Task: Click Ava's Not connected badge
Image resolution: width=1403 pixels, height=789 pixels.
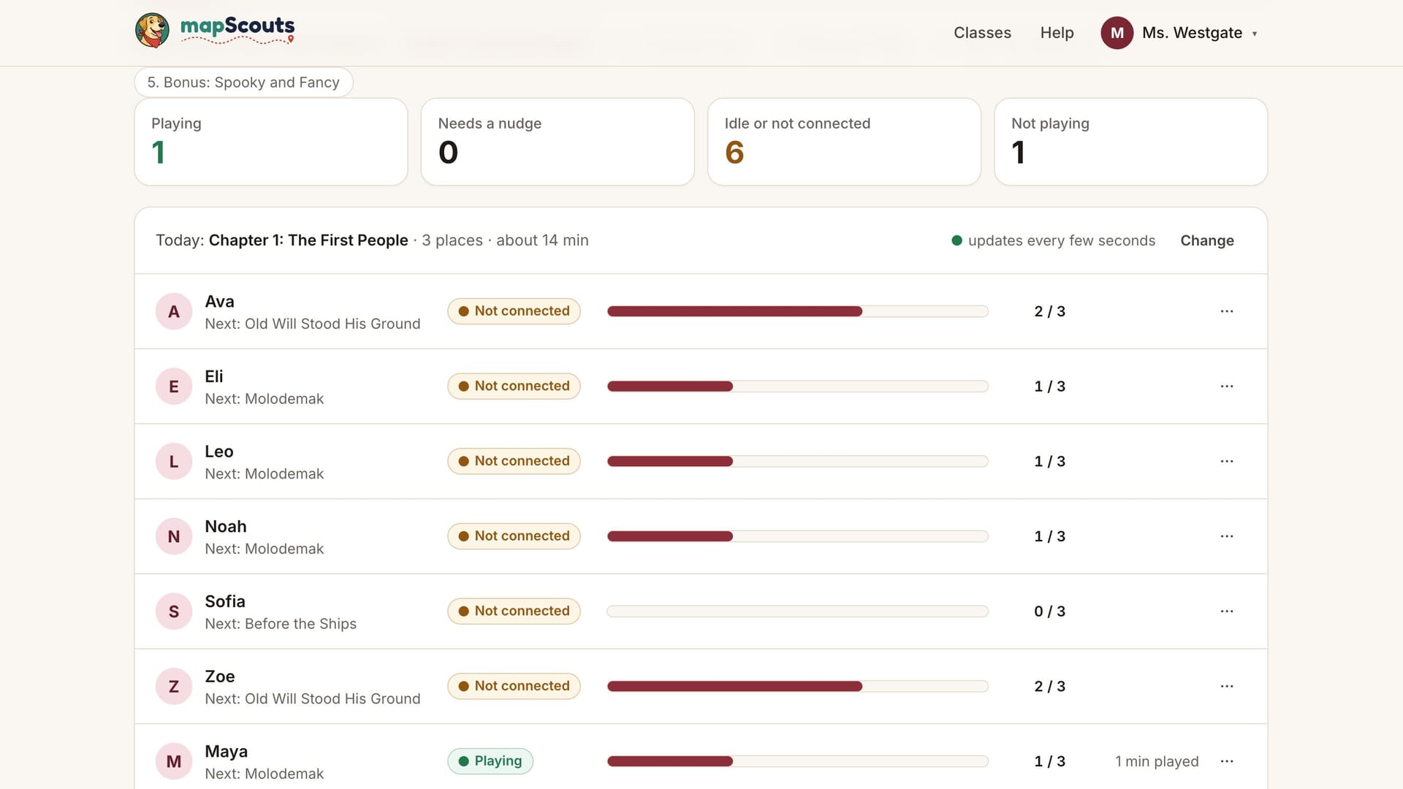Action: [514, 311]
